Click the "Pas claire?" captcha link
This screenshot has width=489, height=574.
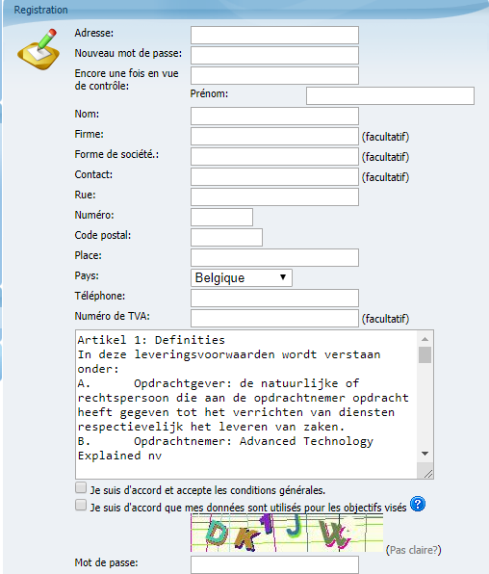pyautogui.click(x=414, y=550)
